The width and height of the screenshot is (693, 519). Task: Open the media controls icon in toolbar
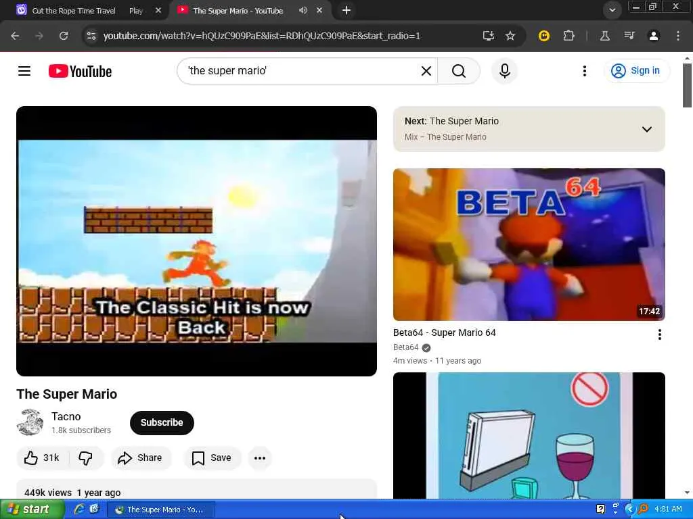coord(629,36)
